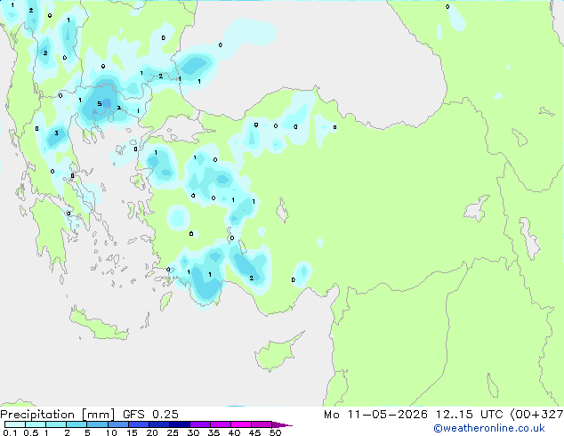564x436 pixels.
Task: Click the 20–25 mm legend swatch
Action: 159,424
